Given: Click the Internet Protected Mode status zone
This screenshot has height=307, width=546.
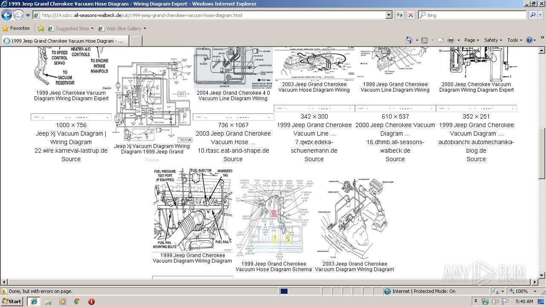Looking at the screenshot, I should (x=420, y=291).
